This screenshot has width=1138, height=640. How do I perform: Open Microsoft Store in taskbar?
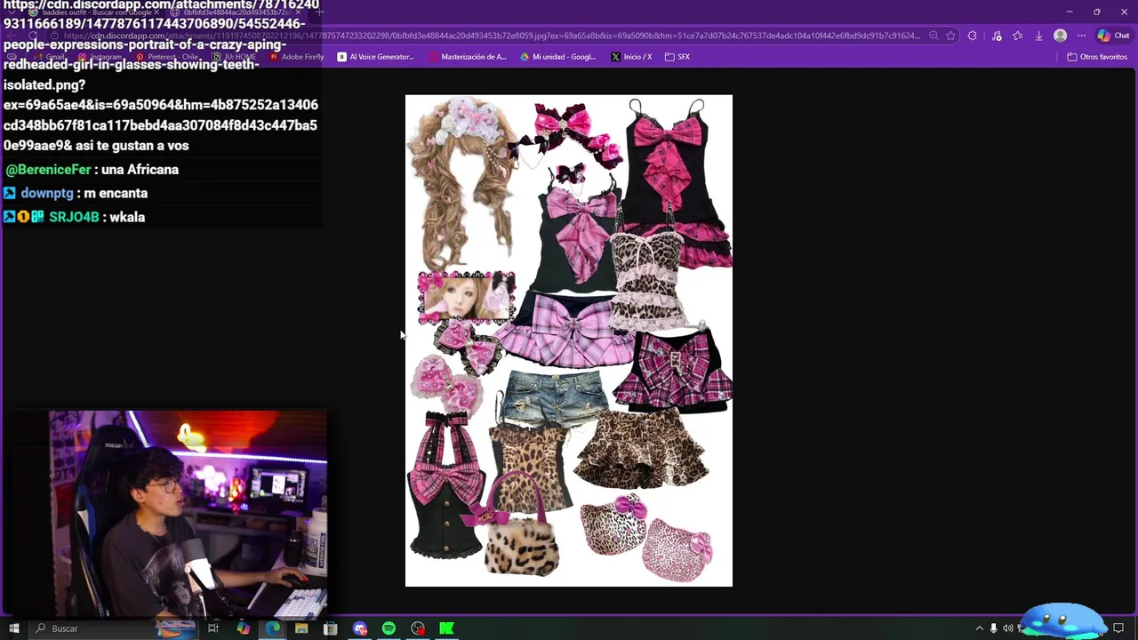point(331,628)
